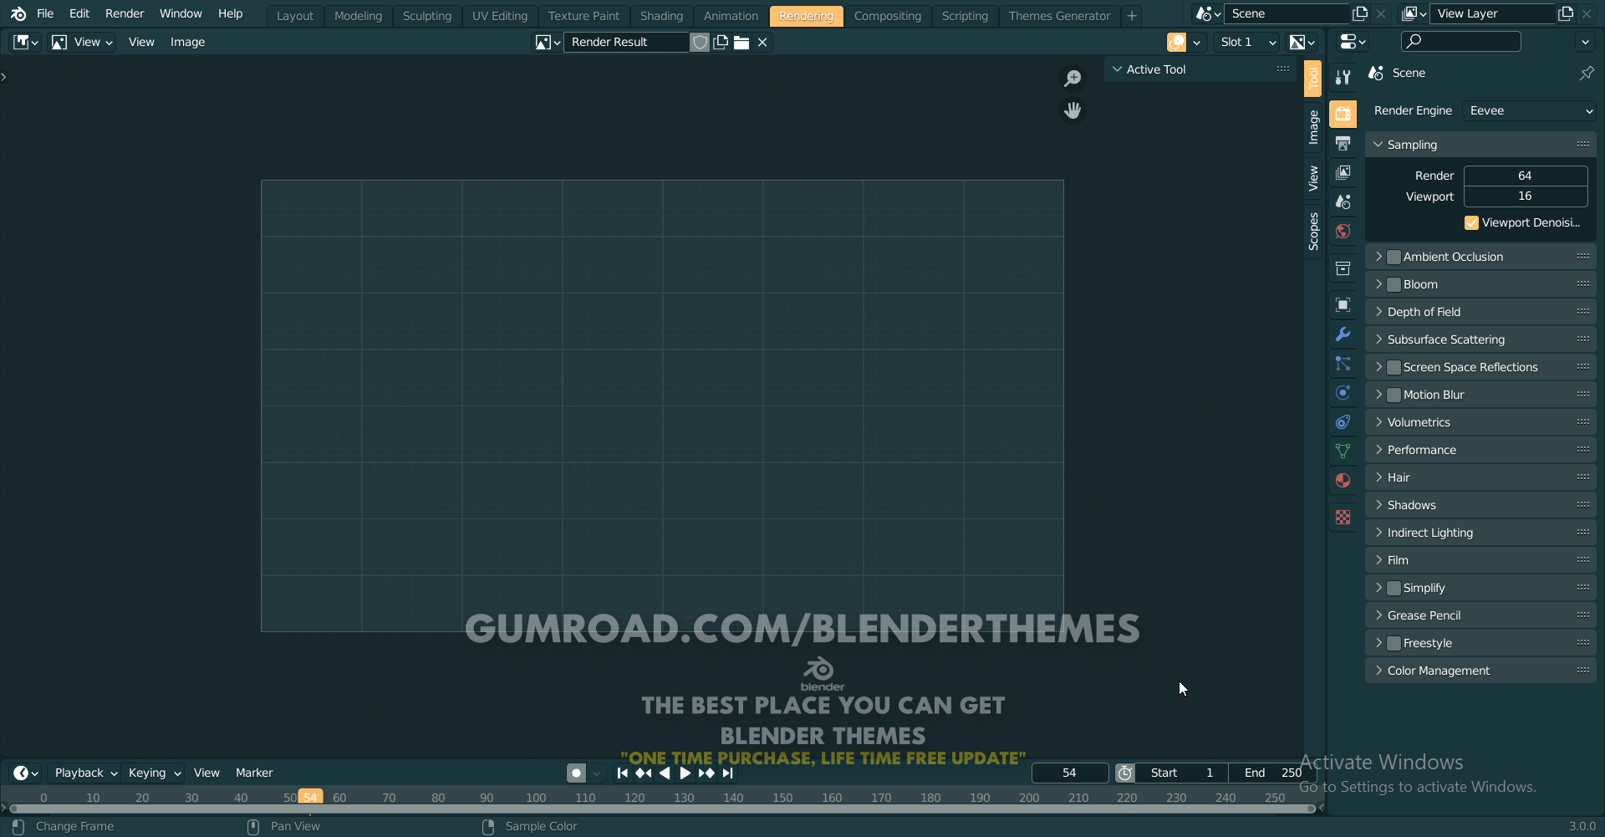Pin the Scene properties context
This screenshot has width=1605, height=837.
(1586, 73)
